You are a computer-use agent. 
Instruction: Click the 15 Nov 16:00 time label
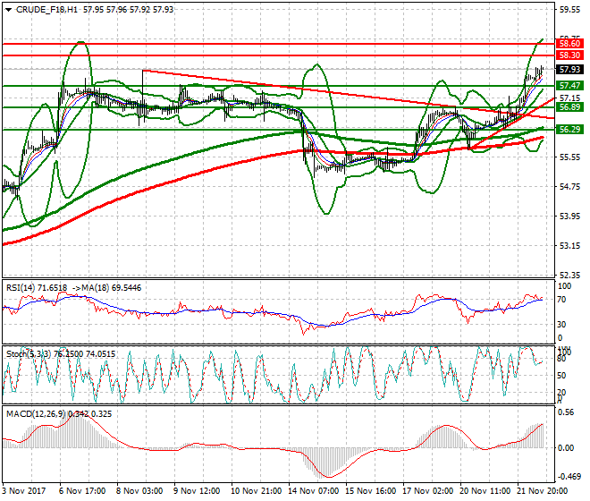pyautogui.click(x=371, y=491)
